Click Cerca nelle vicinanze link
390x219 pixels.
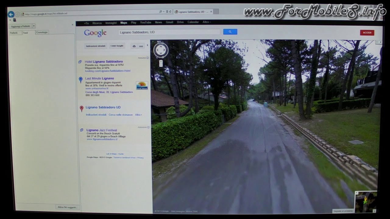[x=121, y=115]
